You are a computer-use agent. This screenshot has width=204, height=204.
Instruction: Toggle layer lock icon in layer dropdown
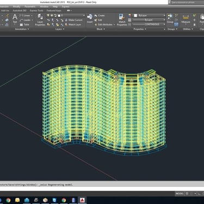(x=55, y=16)
